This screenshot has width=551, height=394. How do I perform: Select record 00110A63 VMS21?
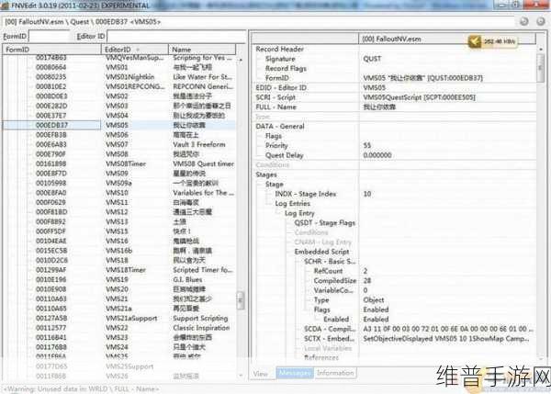point(119,299)
